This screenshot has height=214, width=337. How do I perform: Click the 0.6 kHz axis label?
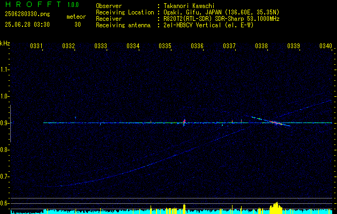tap(5, 203)
